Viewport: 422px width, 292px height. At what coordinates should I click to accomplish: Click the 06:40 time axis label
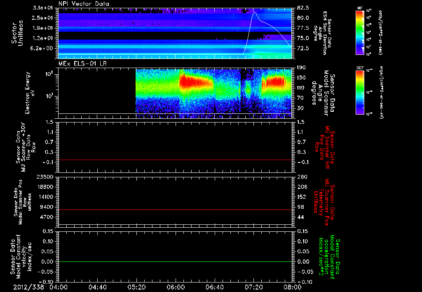pos(214,287)
